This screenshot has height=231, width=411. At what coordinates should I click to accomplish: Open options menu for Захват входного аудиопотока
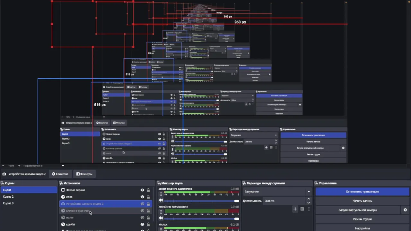(161, 194)
